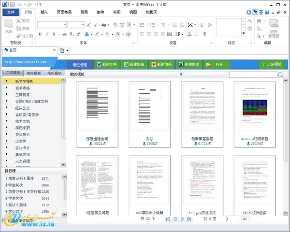Expand the 论文类 tree item

[x=7, y=141]
